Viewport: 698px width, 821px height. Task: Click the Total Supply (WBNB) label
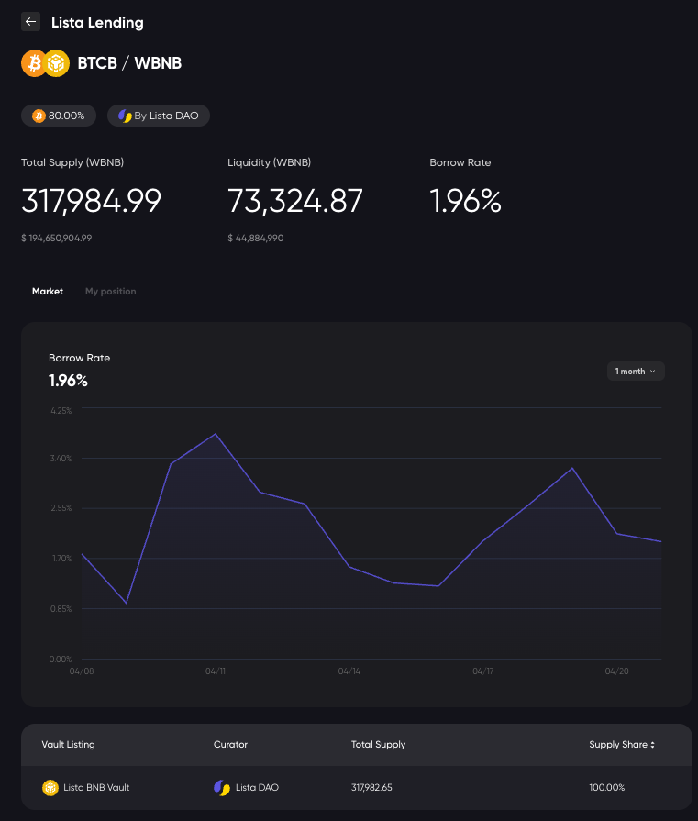pos(72,162)
